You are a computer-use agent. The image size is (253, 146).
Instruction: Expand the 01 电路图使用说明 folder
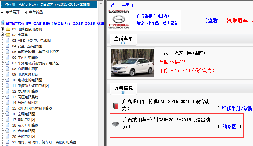[x=2, y=29]
